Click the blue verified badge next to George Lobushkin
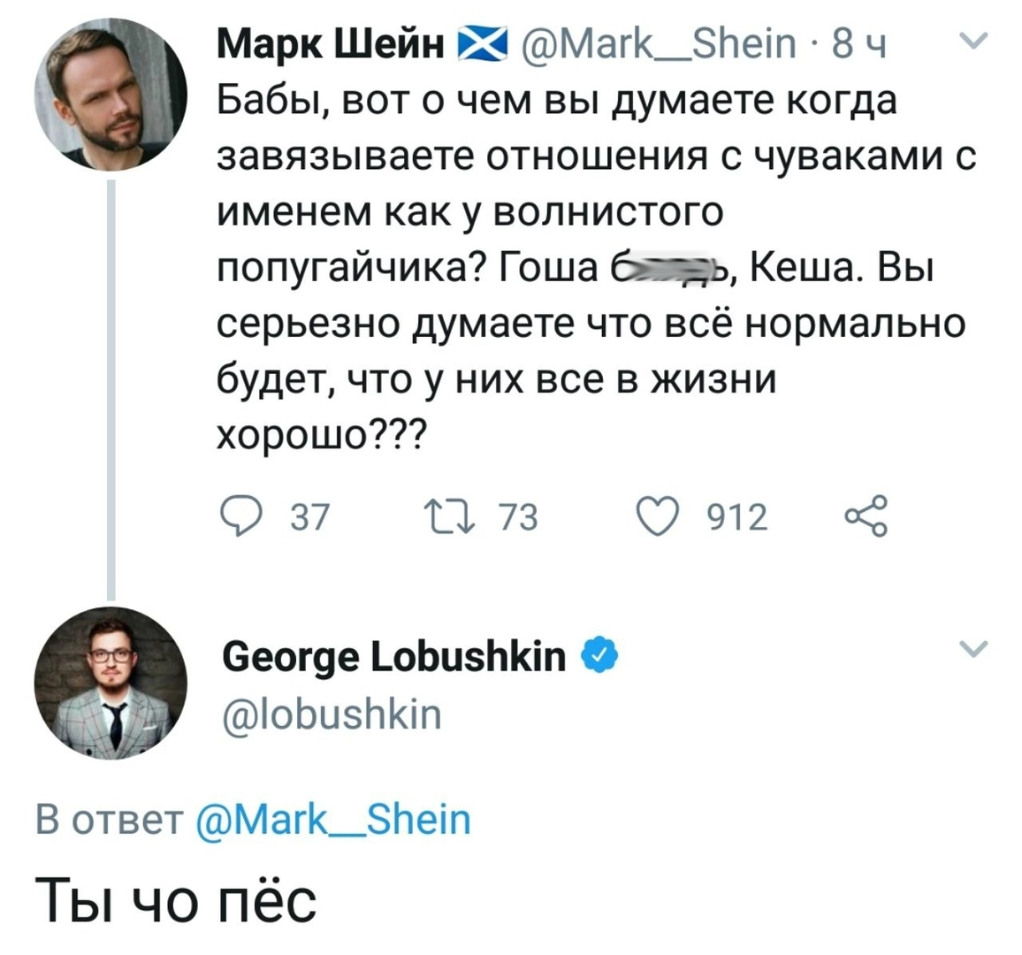The height and width of the screenshot is (955, 1022). coord(598,657)
